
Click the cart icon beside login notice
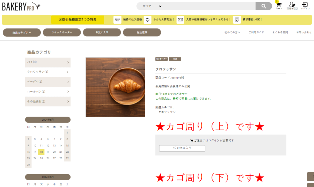(191, 140)
